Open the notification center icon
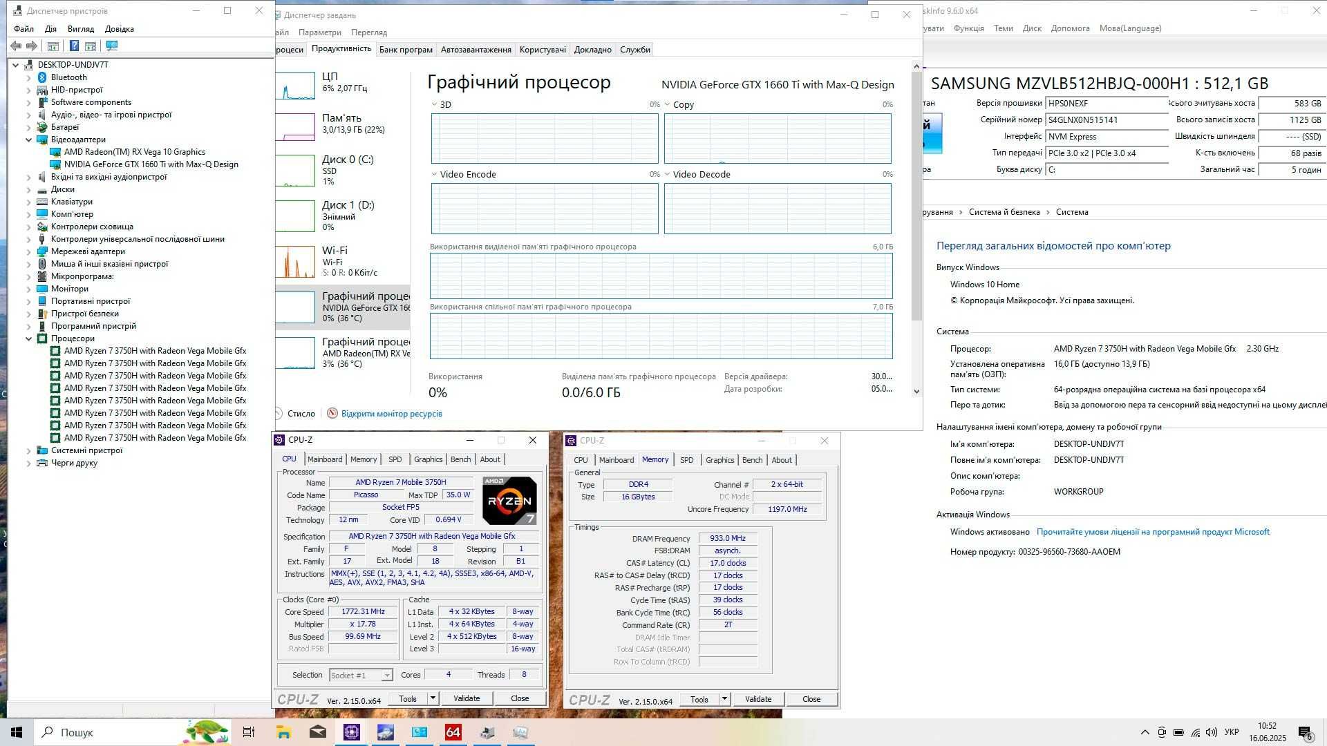The image size is (1327, 746). click(1305, 733)
